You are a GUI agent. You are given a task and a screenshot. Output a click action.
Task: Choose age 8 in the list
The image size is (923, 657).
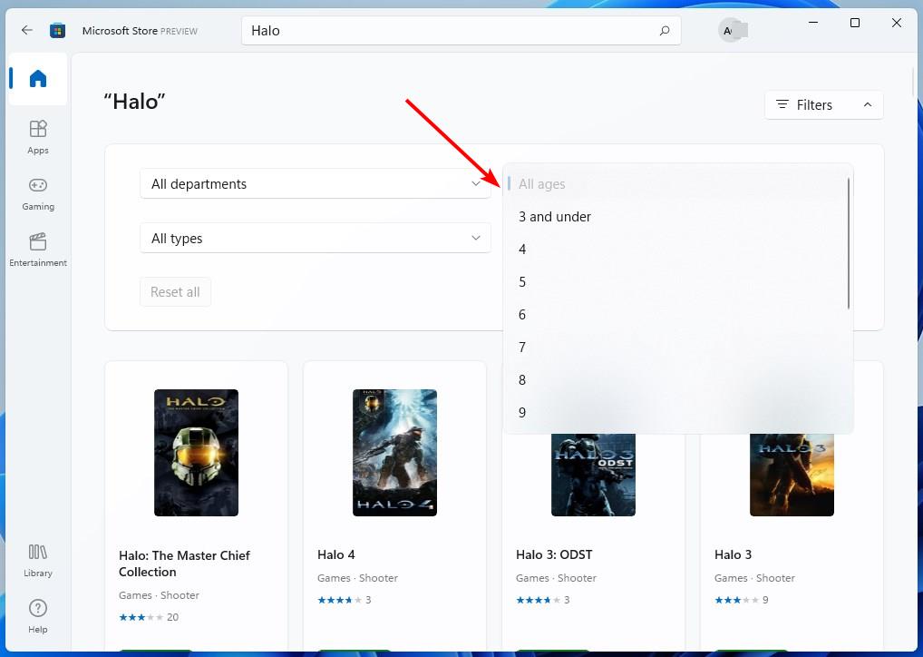click(x=675, y=380)
